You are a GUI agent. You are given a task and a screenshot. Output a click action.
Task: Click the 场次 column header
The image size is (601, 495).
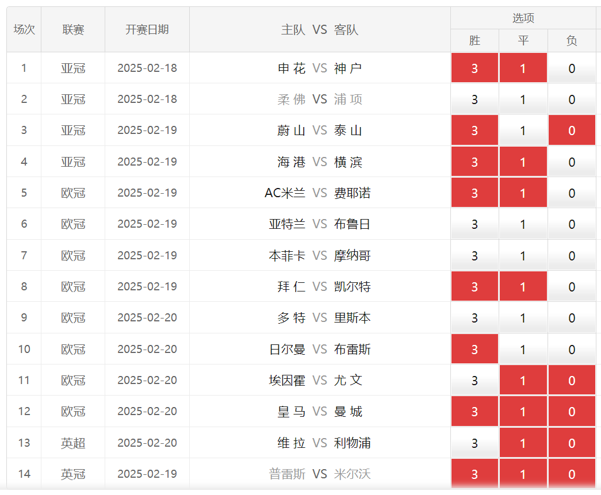point(24,29)
